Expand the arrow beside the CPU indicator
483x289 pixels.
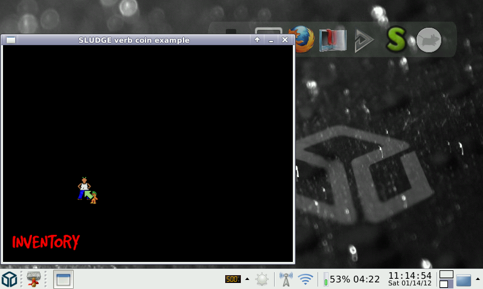tap(247, 279)
